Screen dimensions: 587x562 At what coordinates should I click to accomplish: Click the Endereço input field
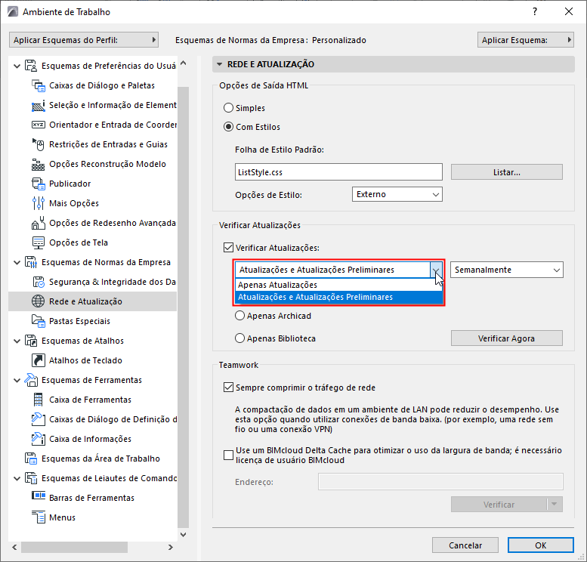pyautogui.click(x=440, y=481)
